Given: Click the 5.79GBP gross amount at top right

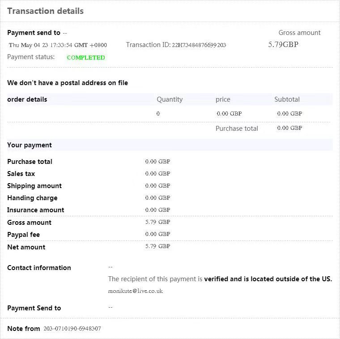Looking at the screenshot, I should coord(283,45).
